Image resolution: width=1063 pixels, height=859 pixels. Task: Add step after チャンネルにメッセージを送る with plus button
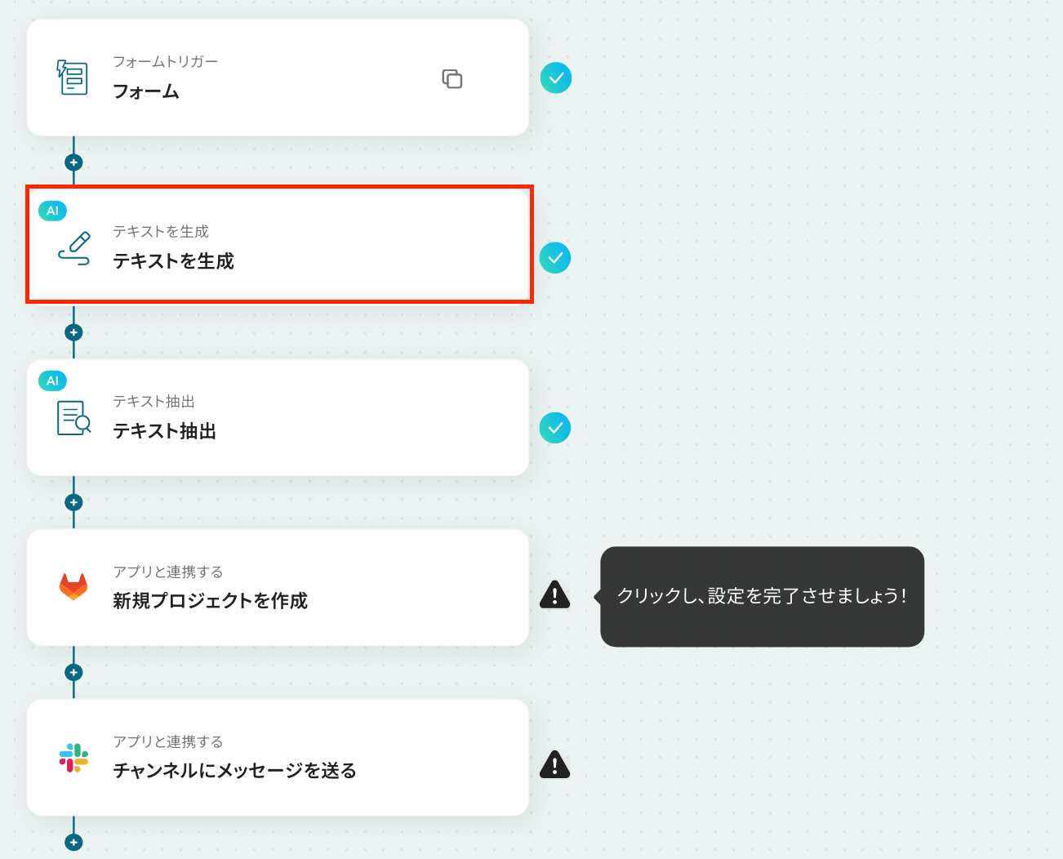point(73,842)
